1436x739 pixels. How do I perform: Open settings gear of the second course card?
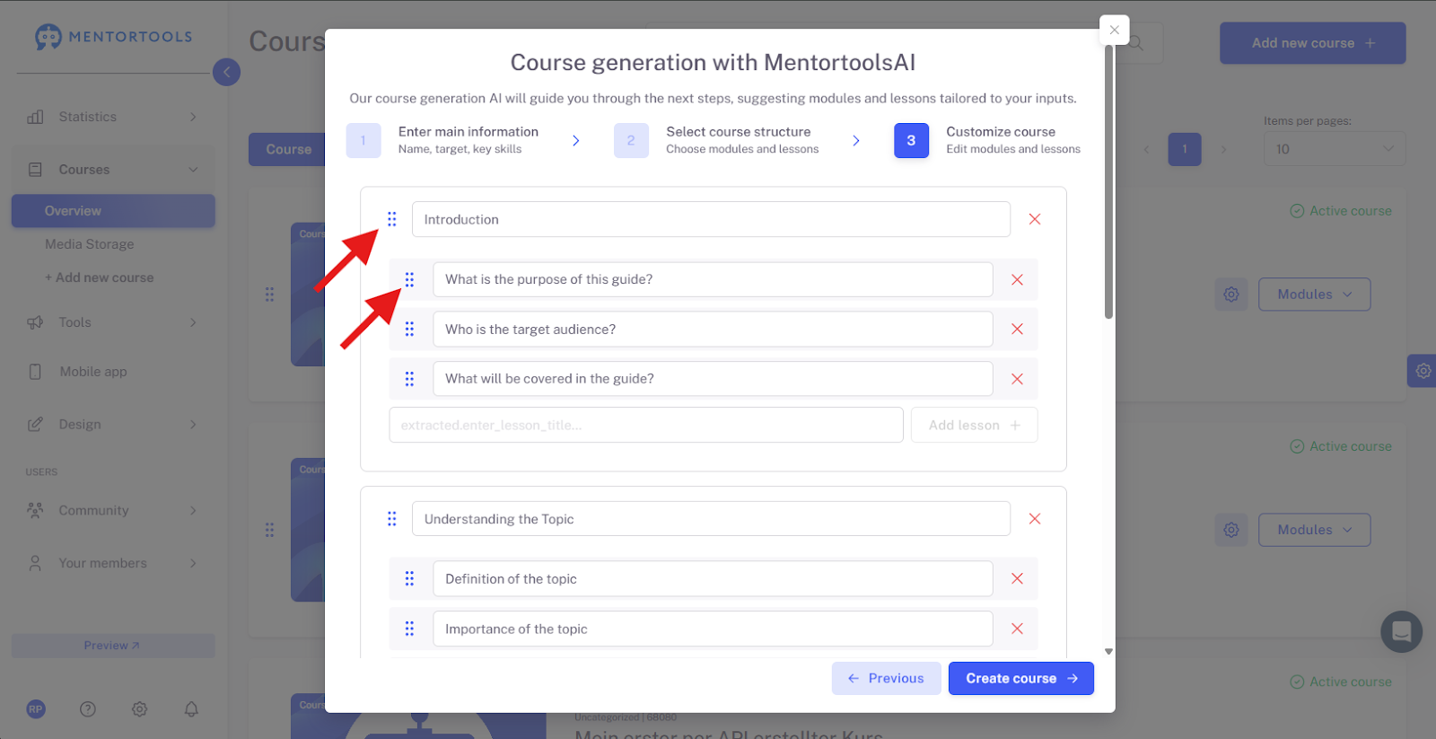(1231, 530)
